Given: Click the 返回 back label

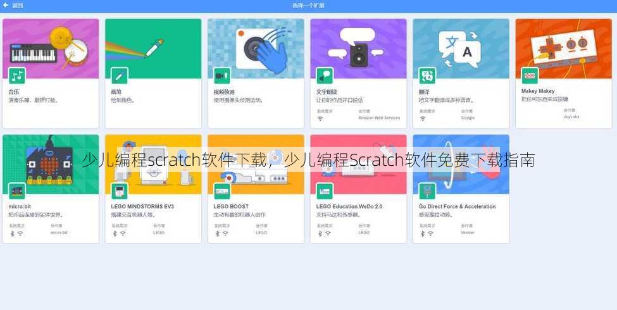Looking at the screenshot, I should pyautogui.click(x=17, y=6).
